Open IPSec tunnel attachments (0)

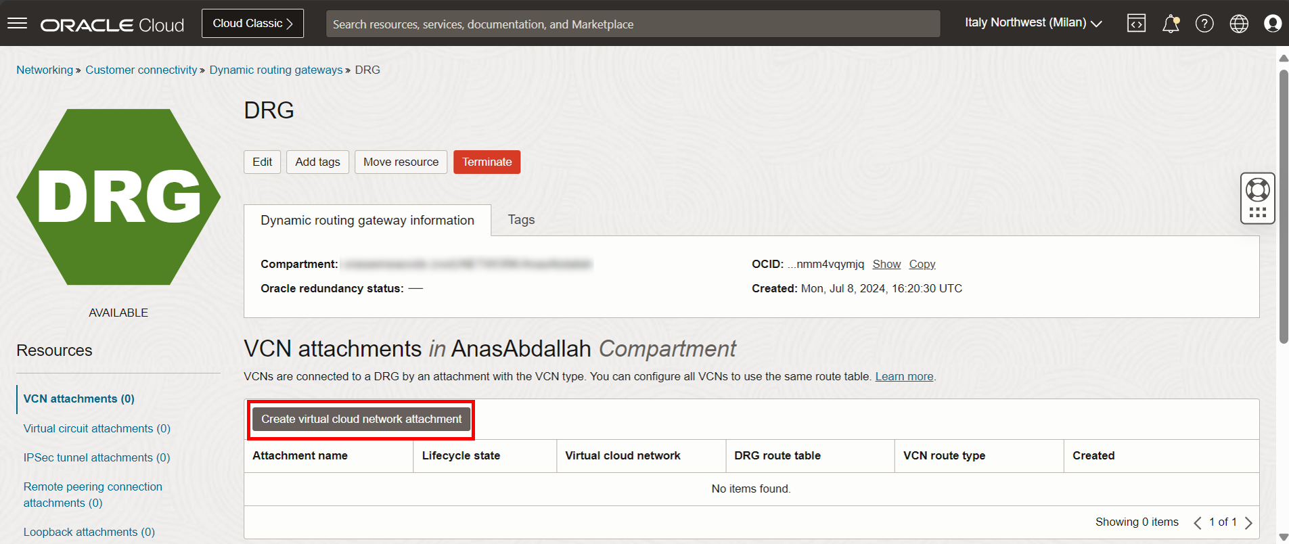point(97,457)
